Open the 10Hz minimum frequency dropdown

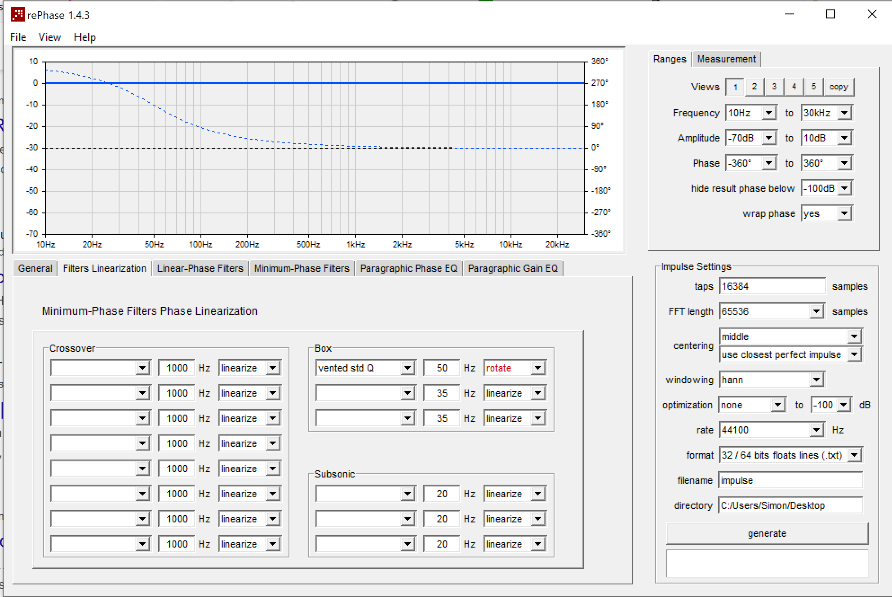(751, 113)
